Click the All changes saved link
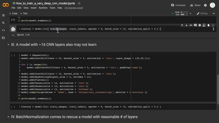 tap(74, 8)
